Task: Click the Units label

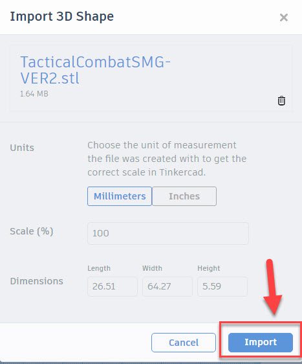Action: coord(22,148)
